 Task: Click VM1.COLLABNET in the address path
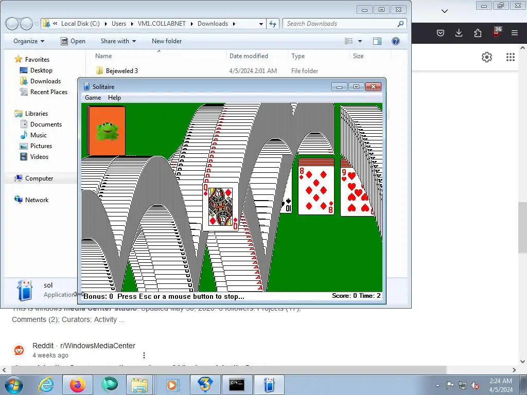point(162,24)
